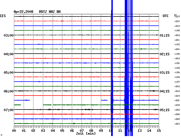Select the DC offset value "-210"
The width and height of the screenshot is (181, 138).
pyautogui.click(x=177, y=21)
